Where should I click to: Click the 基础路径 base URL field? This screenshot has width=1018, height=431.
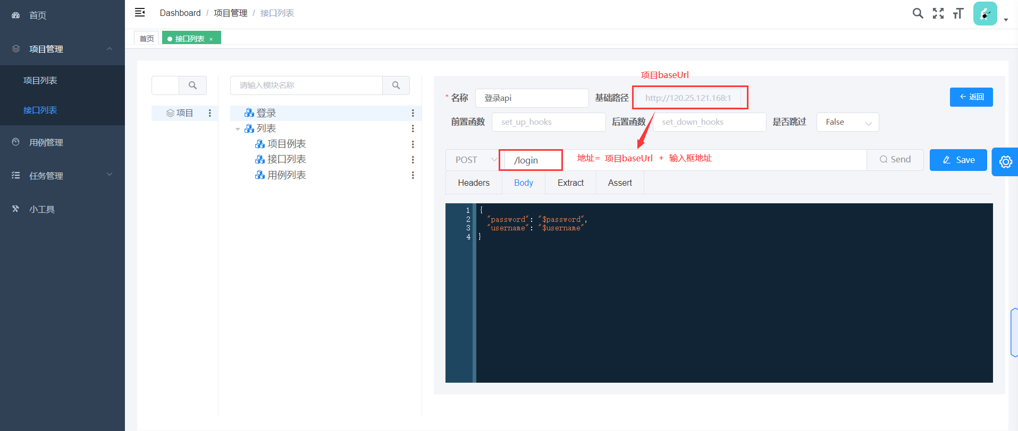pyautogui.click(x=688, y=98)
